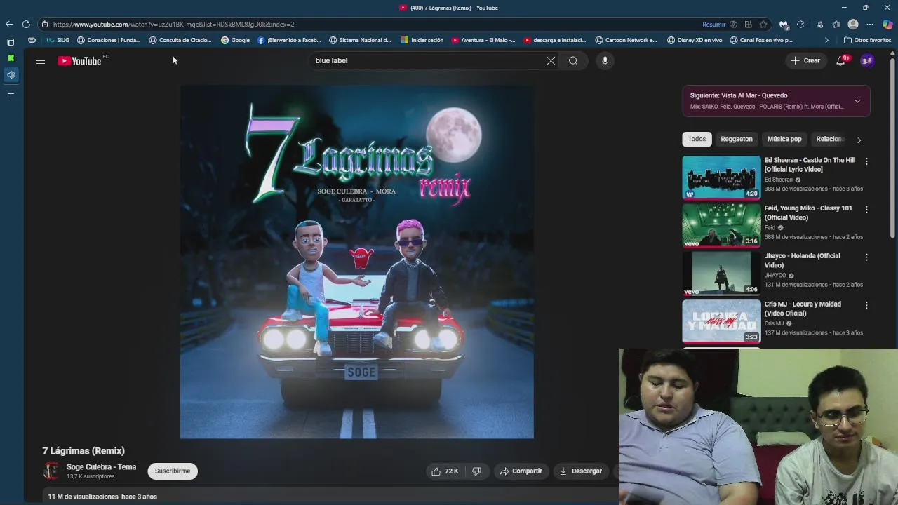Select the tab playing audio in sidebar

pyautogui.click(x=11, y=75)
